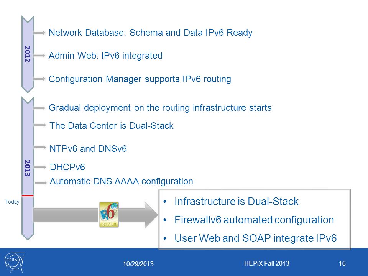This screenshot has height=276, width=368.
Task: Click the Today label text
Action: point(12,202)
